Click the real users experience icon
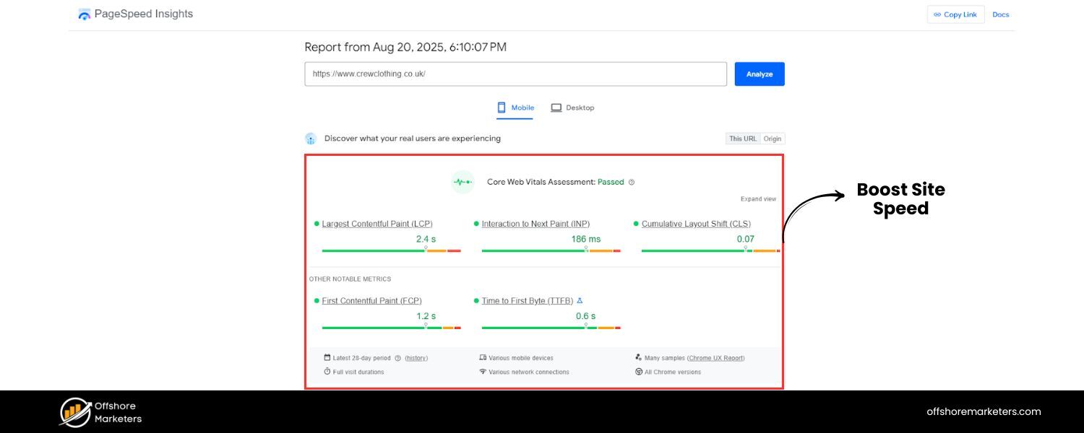The height and width of the screenshot is (433, 1084). (311, 139)
